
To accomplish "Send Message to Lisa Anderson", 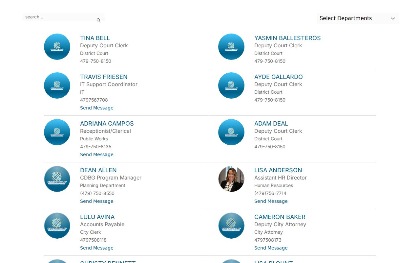I will point(271,201).
